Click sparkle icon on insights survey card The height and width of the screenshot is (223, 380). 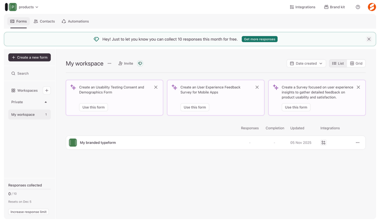[x=275, y=87]
